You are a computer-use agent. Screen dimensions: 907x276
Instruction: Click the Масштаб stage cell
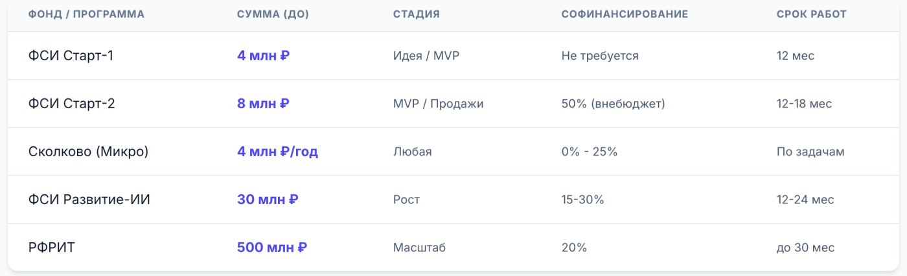pyautogui.click(x=419, y=247)
